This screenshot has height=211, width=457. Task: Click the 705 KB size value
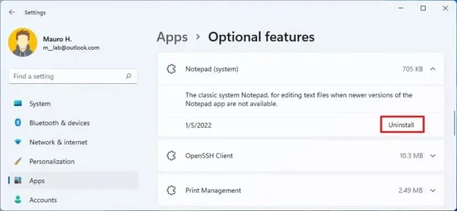pyautogui.click(x=412, y=69)
